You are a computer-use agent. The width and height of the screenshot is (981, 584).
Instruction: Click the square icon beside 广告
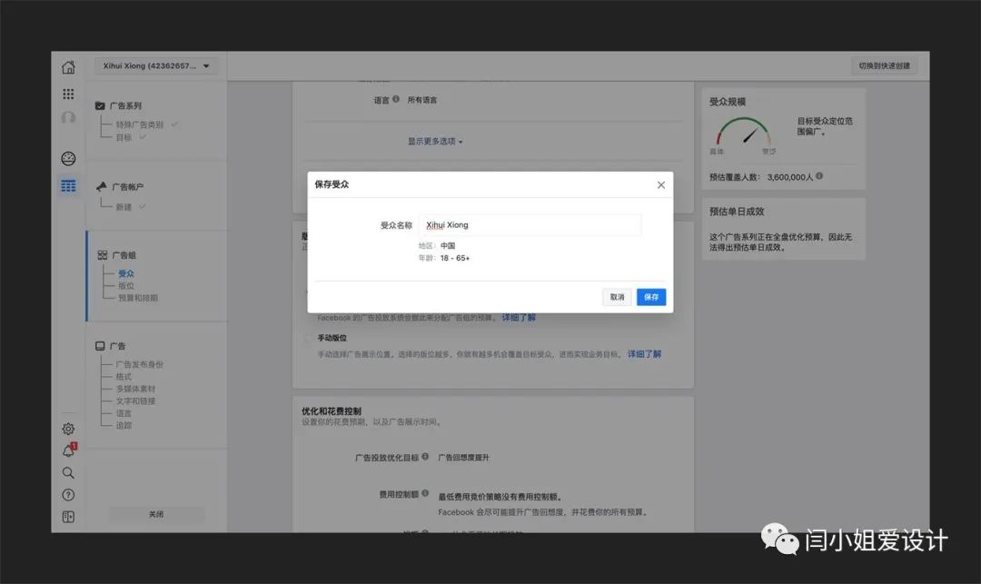100,346
